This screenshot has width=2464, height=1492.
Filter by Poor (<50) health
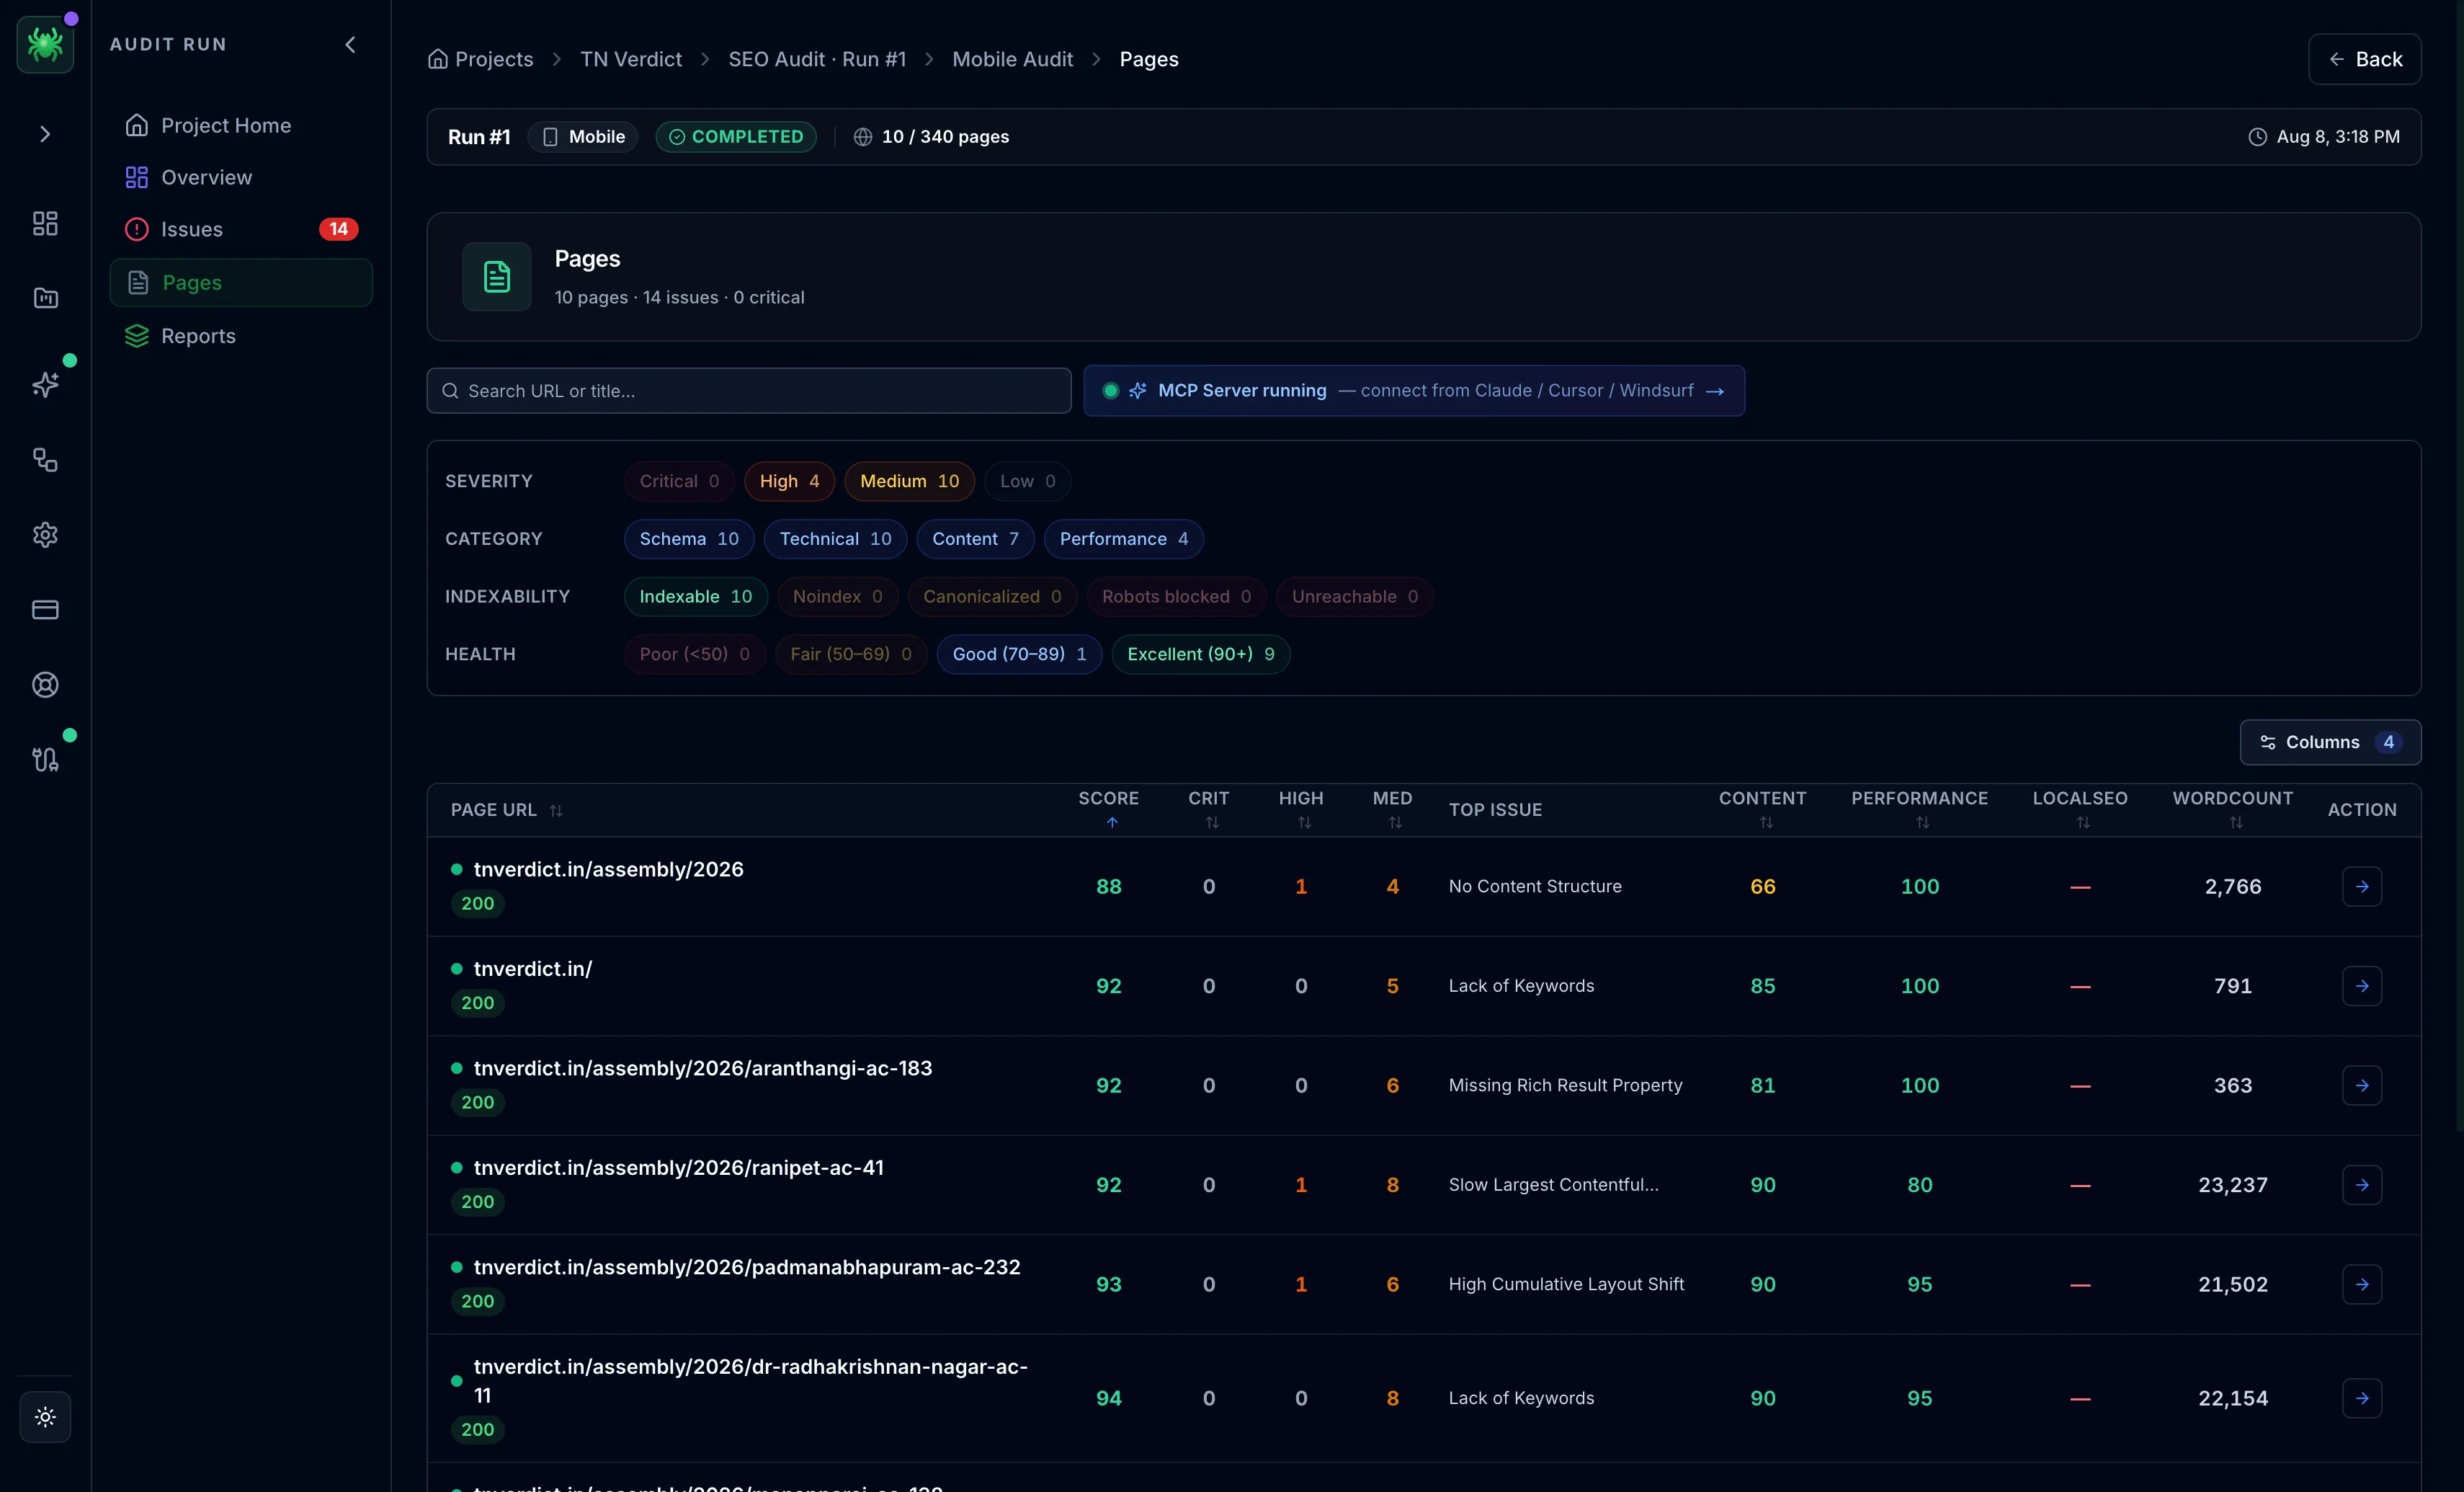[x=694, y=654]
